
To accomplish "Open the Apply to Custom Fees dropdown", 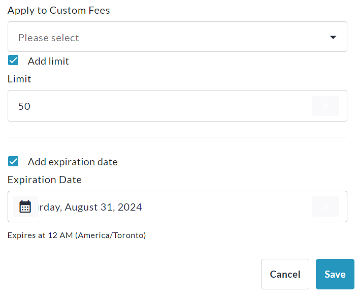I will click(177, 37).
